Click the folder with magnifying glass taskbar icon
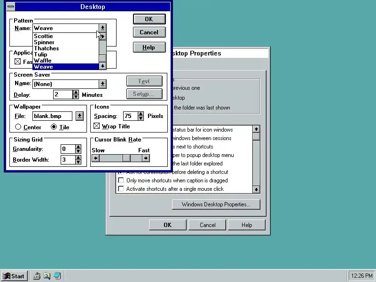Screen dimensions: 376x282 pyautogui.click(x=47, y=276)
